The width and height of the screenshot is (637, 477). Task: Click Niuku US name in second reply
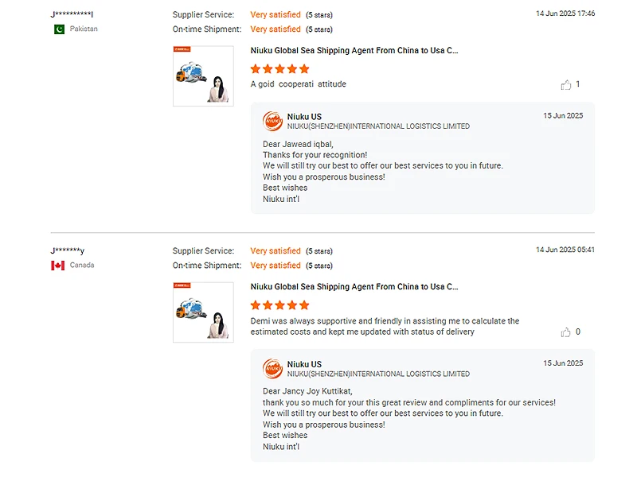tap(304, 364)
